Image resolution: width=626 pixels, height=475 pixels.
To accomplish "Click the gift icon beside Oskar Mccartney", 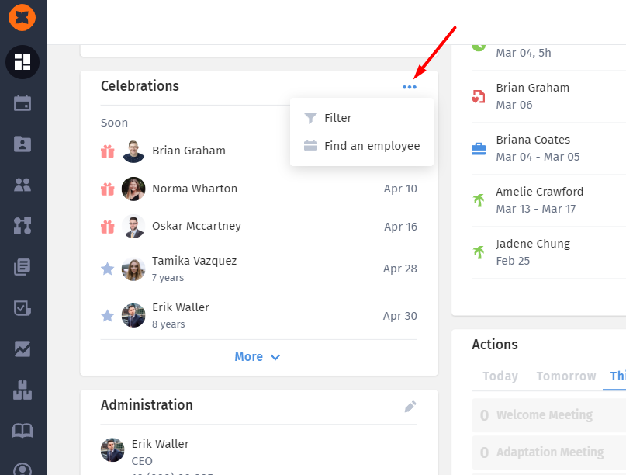I will point(107,227).
